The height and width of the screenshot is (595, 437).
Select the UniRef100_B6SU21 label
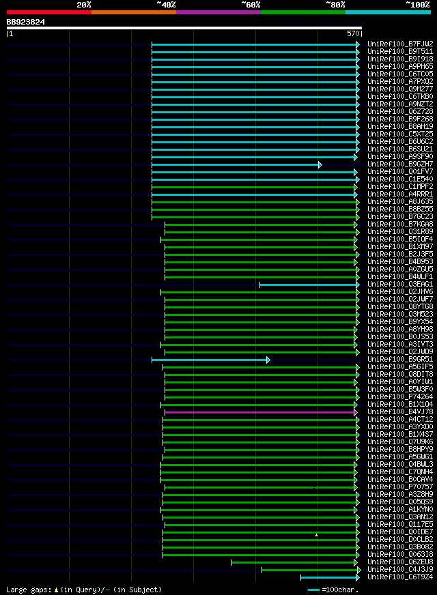400,149
